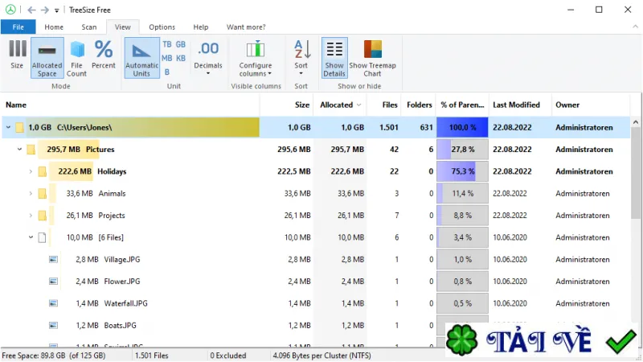643x362 pixels.
Task: Toggle Show Details view
Action: 334,57
